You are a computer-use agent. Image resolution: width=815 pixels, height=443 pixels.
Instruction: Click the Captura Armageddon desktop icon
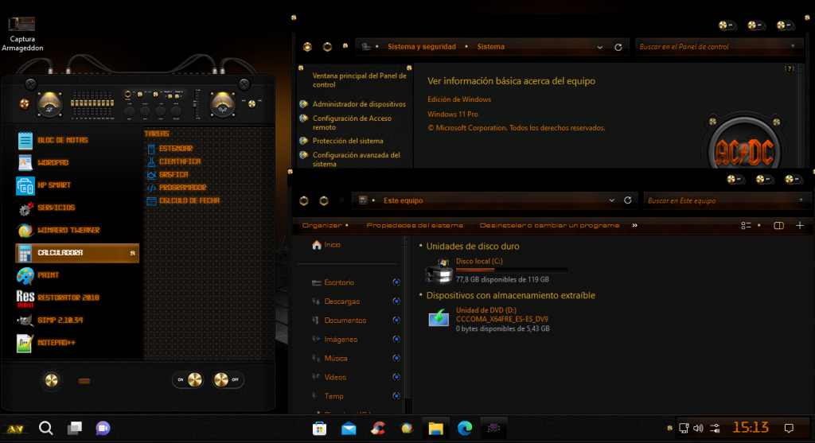[22, 33]
